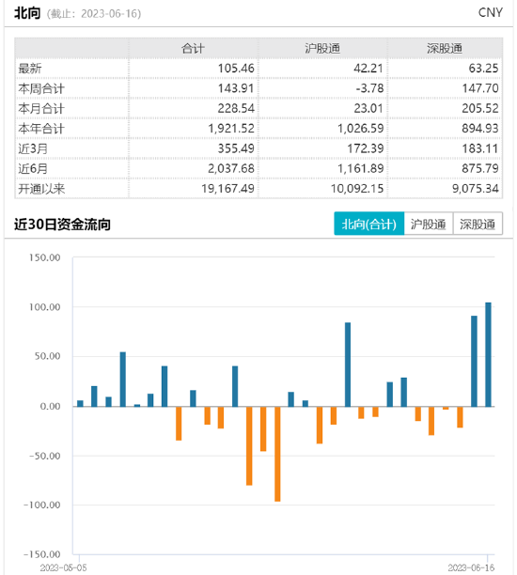Click the value 1,921.52
517x575 pixels.
tap(231, 129)
